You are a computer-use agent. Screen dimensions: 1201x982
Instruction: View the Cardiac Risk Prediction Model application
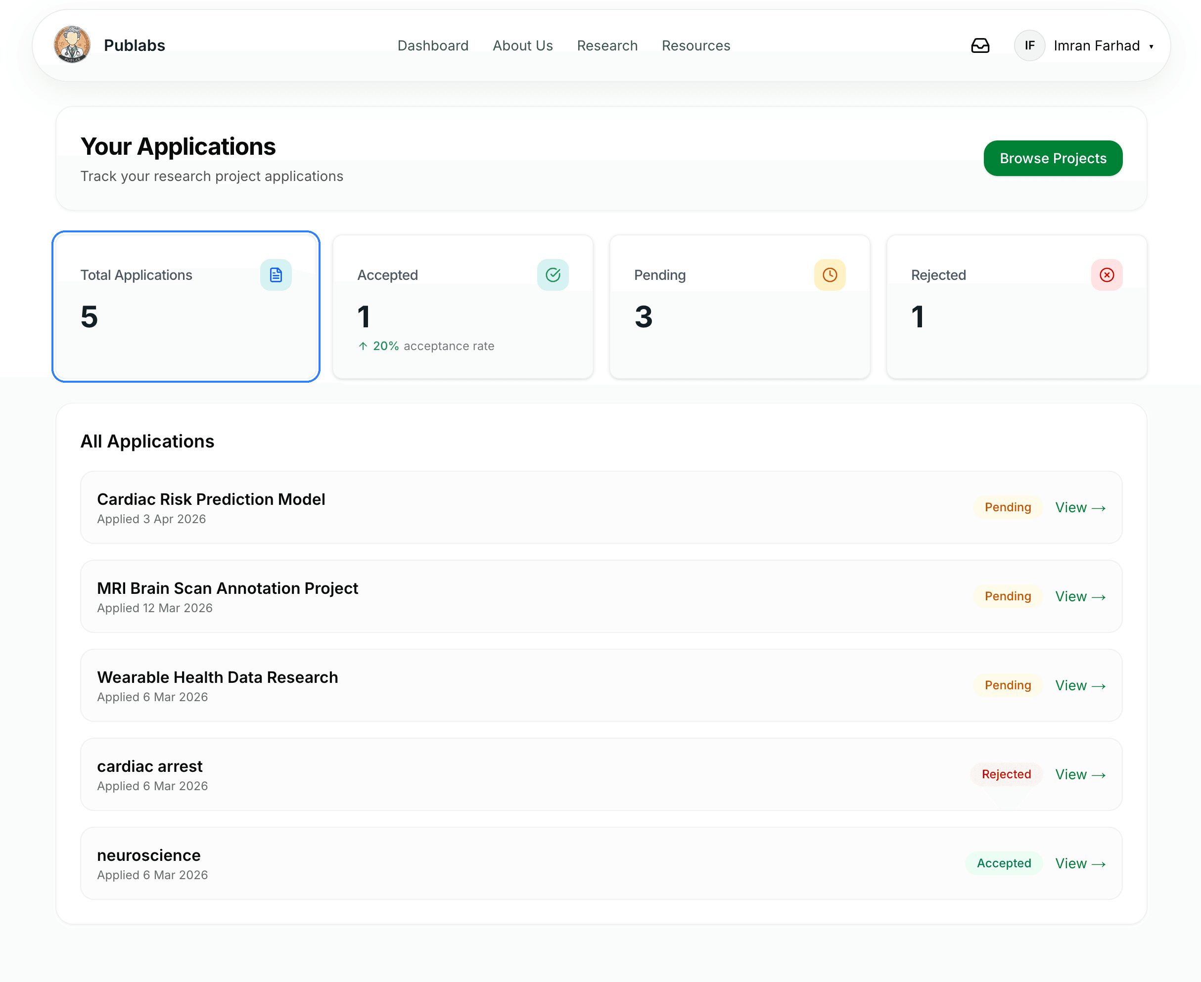[x=1080, y=507]
